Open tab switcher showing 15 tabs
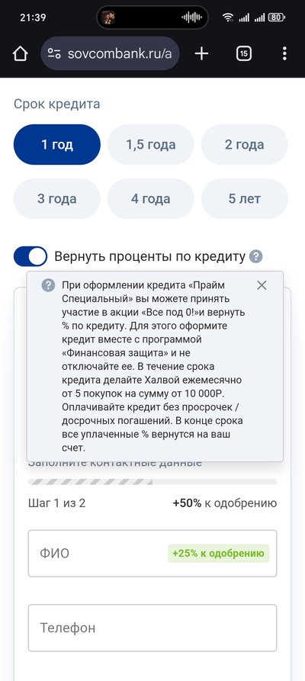The height and width of the screenshot is (681, 305). [244, 54]
